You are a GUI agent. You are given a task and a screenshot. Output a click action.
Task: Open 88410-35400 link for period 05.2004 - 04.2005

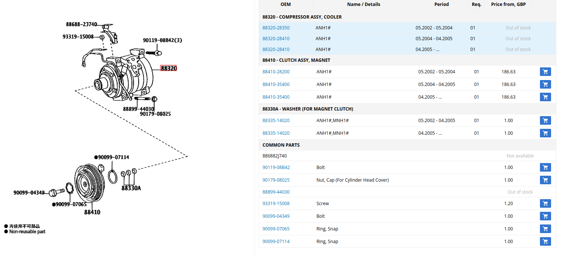click(x=276, y=85)
